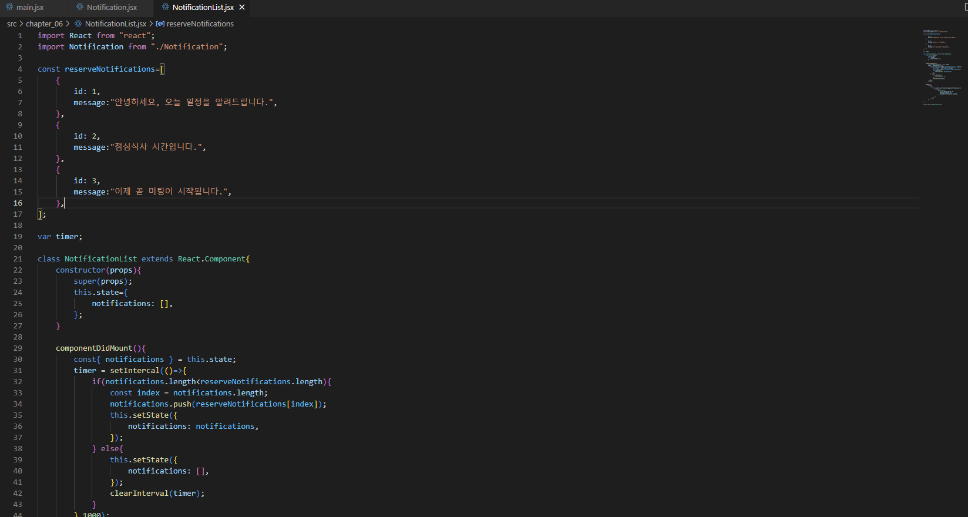
Task: Click 'const{ notifications }' on line 30
Action: tap(123, 360)
